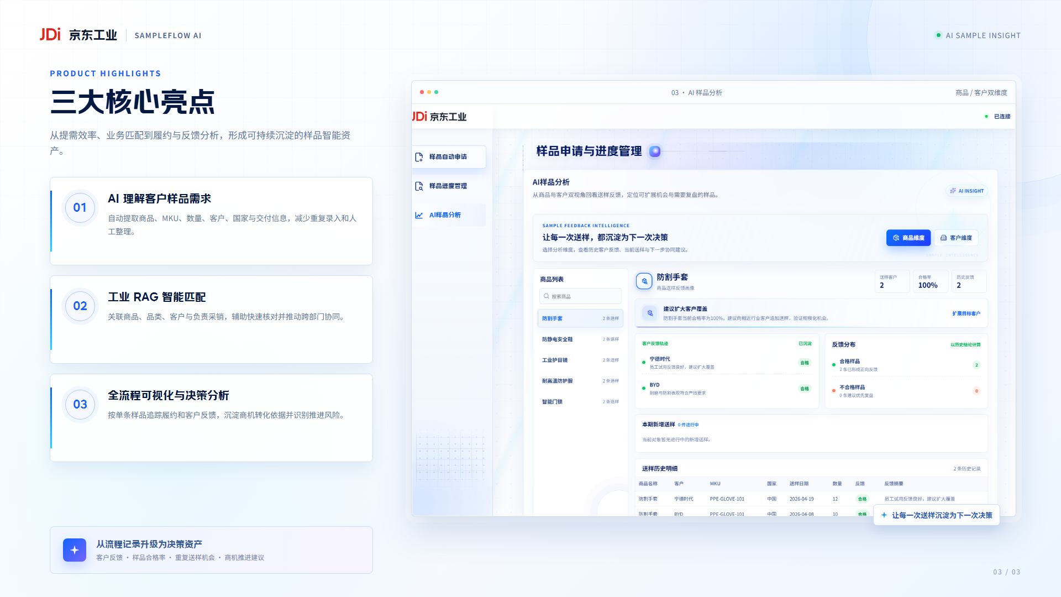The height and width of the screenshot is (597, 1061).
Task: Click the glowing orb beside 样品申请与进度管理
Action: click(655, 151)
